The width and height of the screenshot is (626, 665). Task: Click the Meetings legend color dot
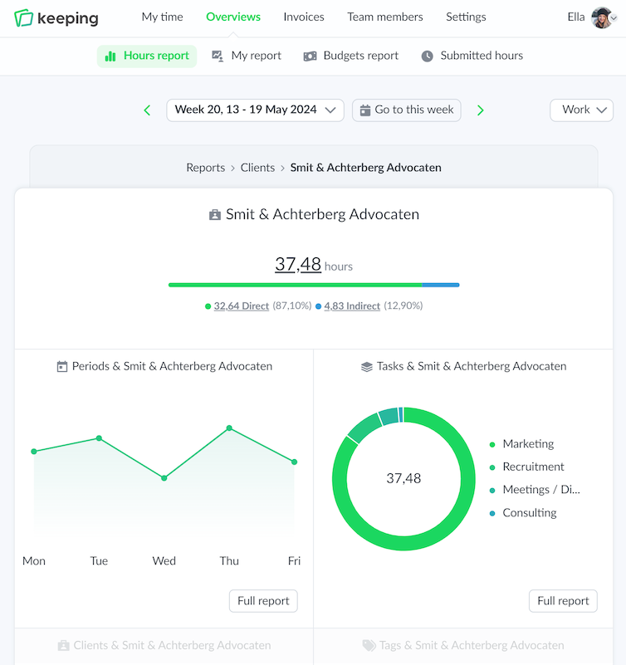coord(492,491)
